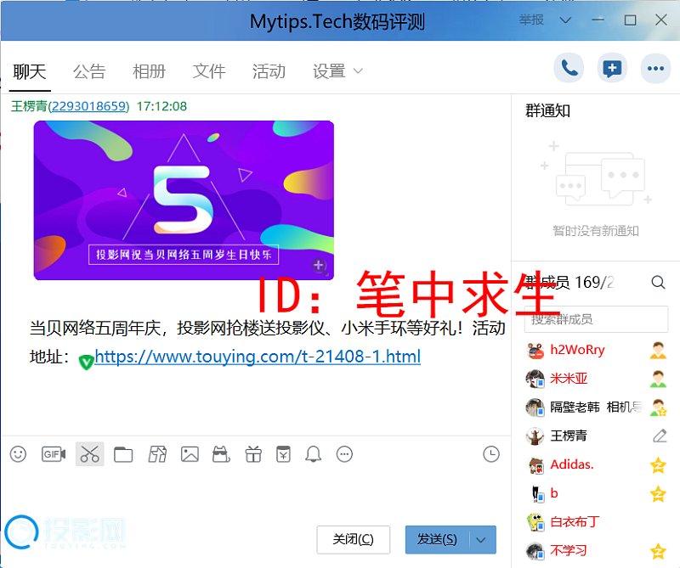Start a group voice call
The width and height of the screenshot is (680, 568).
coord(569,69)
